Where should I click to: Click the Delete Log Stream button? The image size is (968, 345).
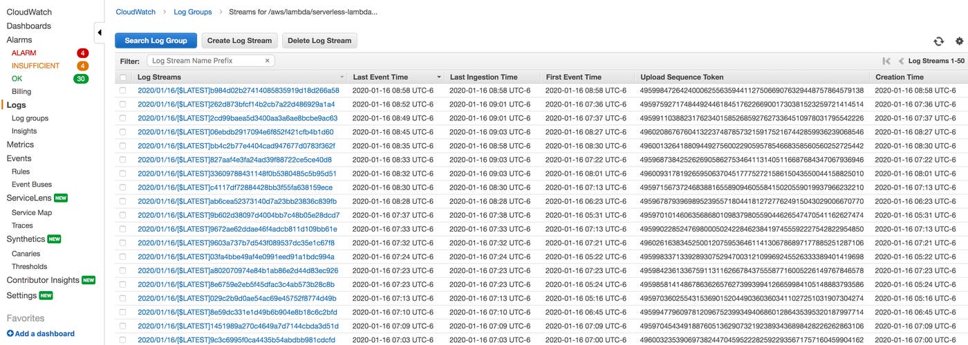pos(319,41)
